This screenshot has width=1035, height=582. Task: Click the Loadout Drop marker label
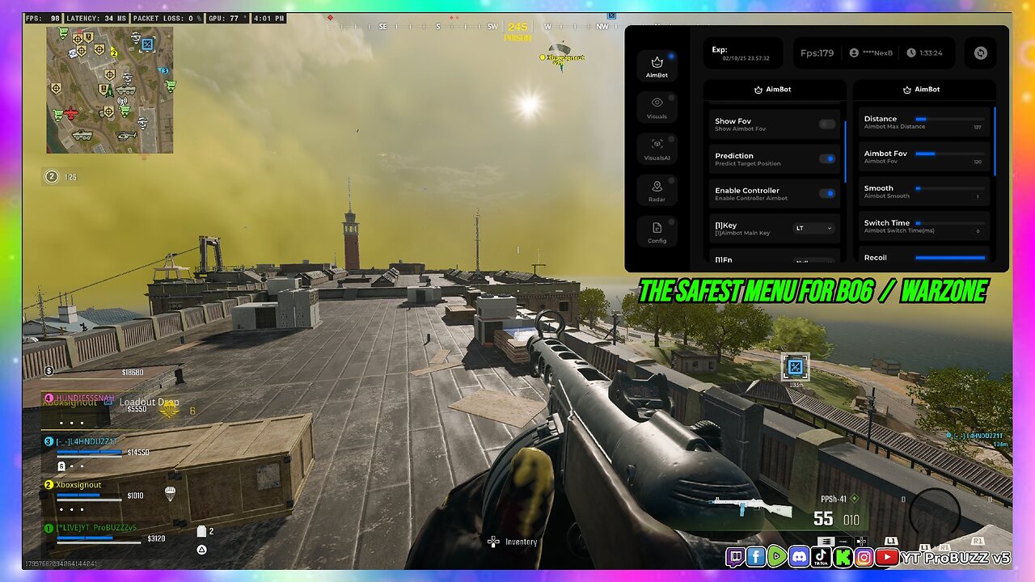(150, 402)
